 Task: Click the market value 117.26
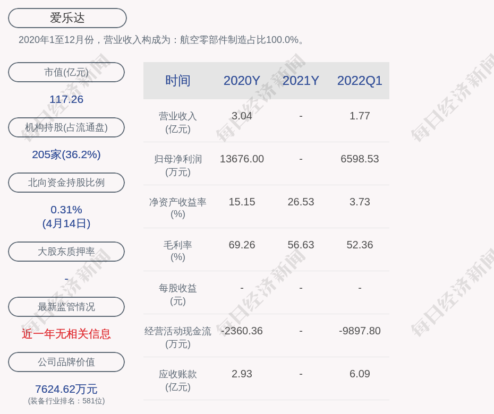pyautogui.click(x=66, y=99)
